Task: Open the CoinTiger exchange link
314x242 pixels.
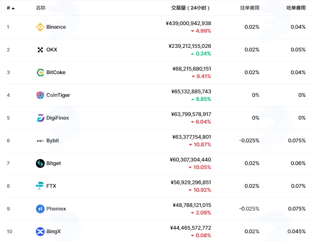Action: pyautogui.click(x=58, y=95)
